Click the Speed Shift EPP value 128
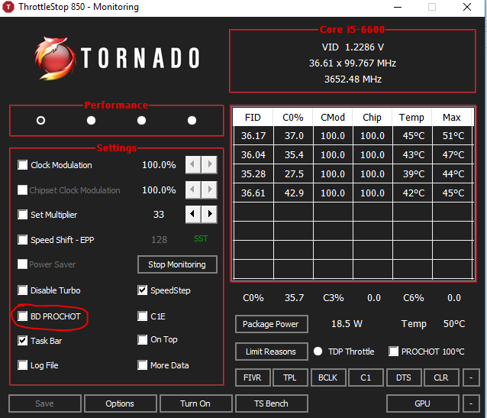 click(159, 239)
